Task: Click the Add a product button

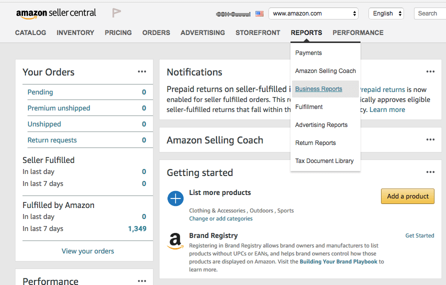Action: 407,196
